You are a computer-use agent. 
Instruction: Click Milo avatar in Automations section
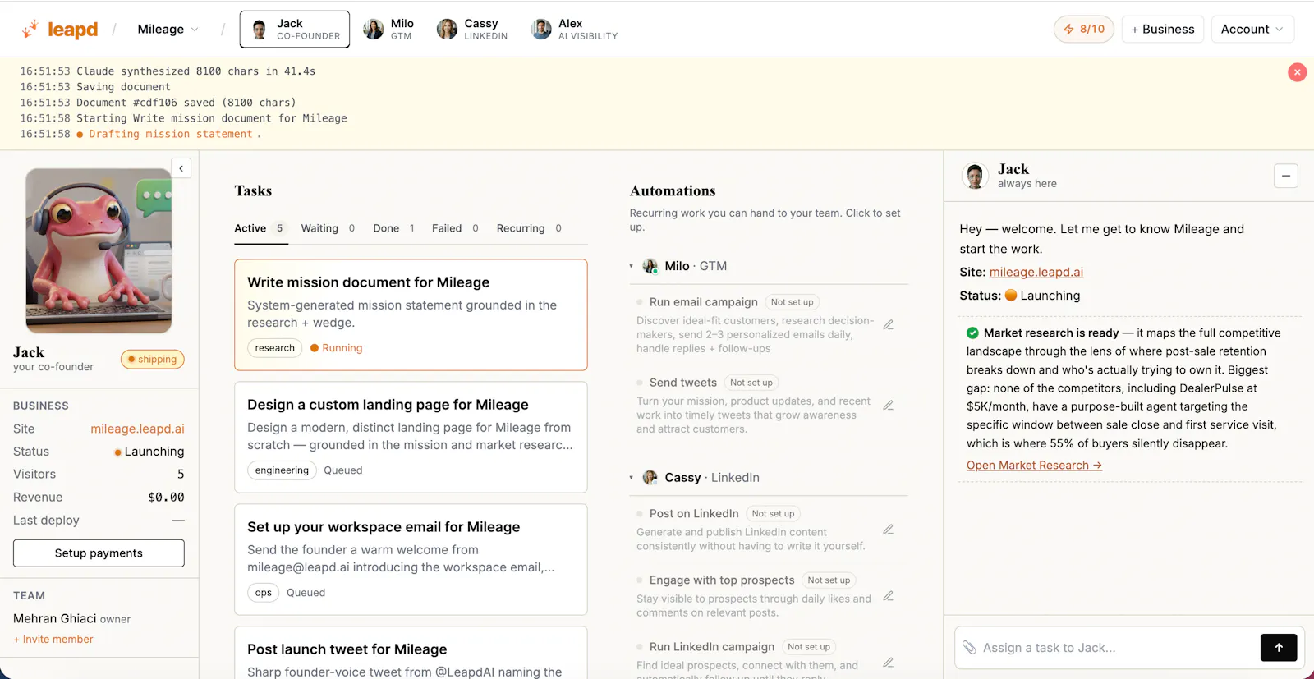click(x=650, y=266)
